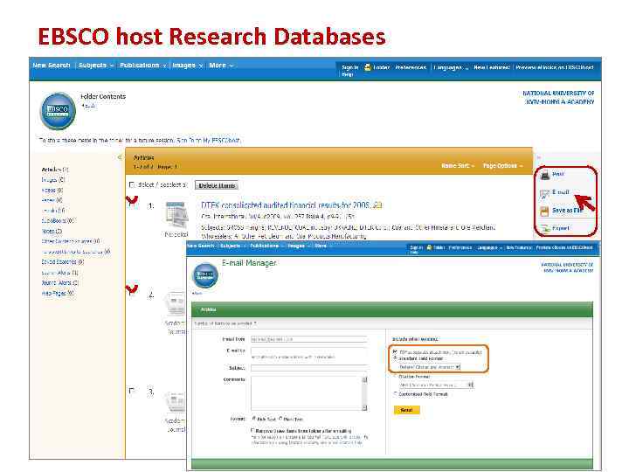Choose the Plain Text format radio
This screenshot has width=629, height=472.
[x=280, y=418]
